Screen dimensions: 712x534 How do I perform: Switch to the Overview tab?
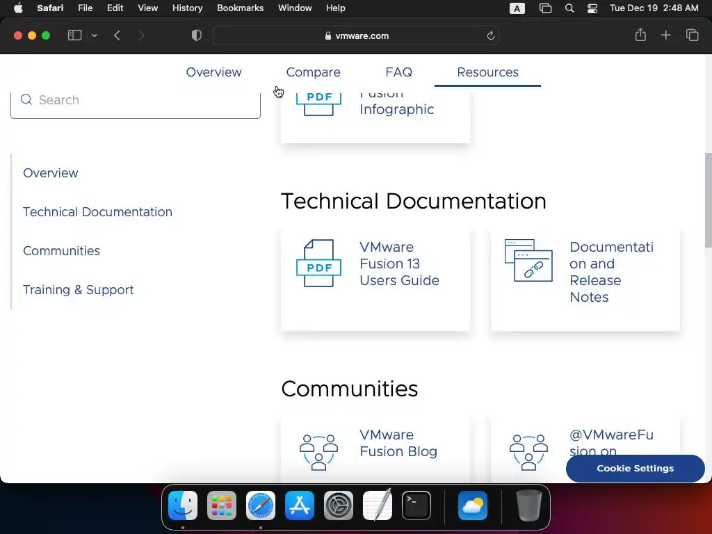click(x=214, y=72)
